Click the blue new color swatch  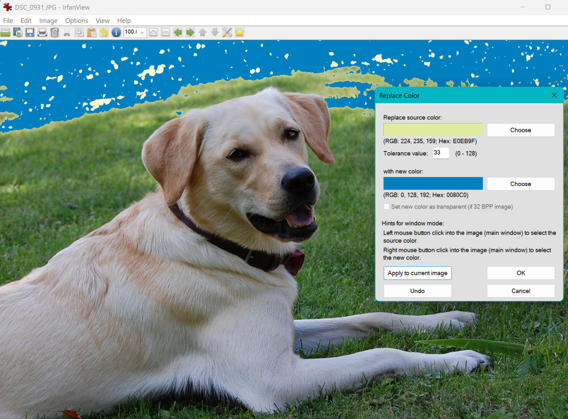(x=433, y=184)
